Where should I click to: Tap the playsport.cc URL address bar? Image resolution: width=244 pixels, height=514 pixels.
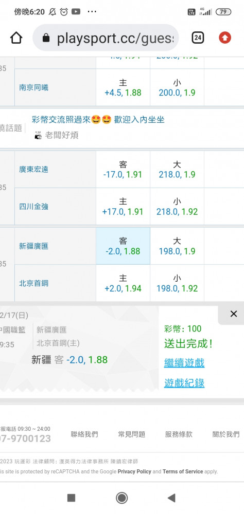coord(106,38)
